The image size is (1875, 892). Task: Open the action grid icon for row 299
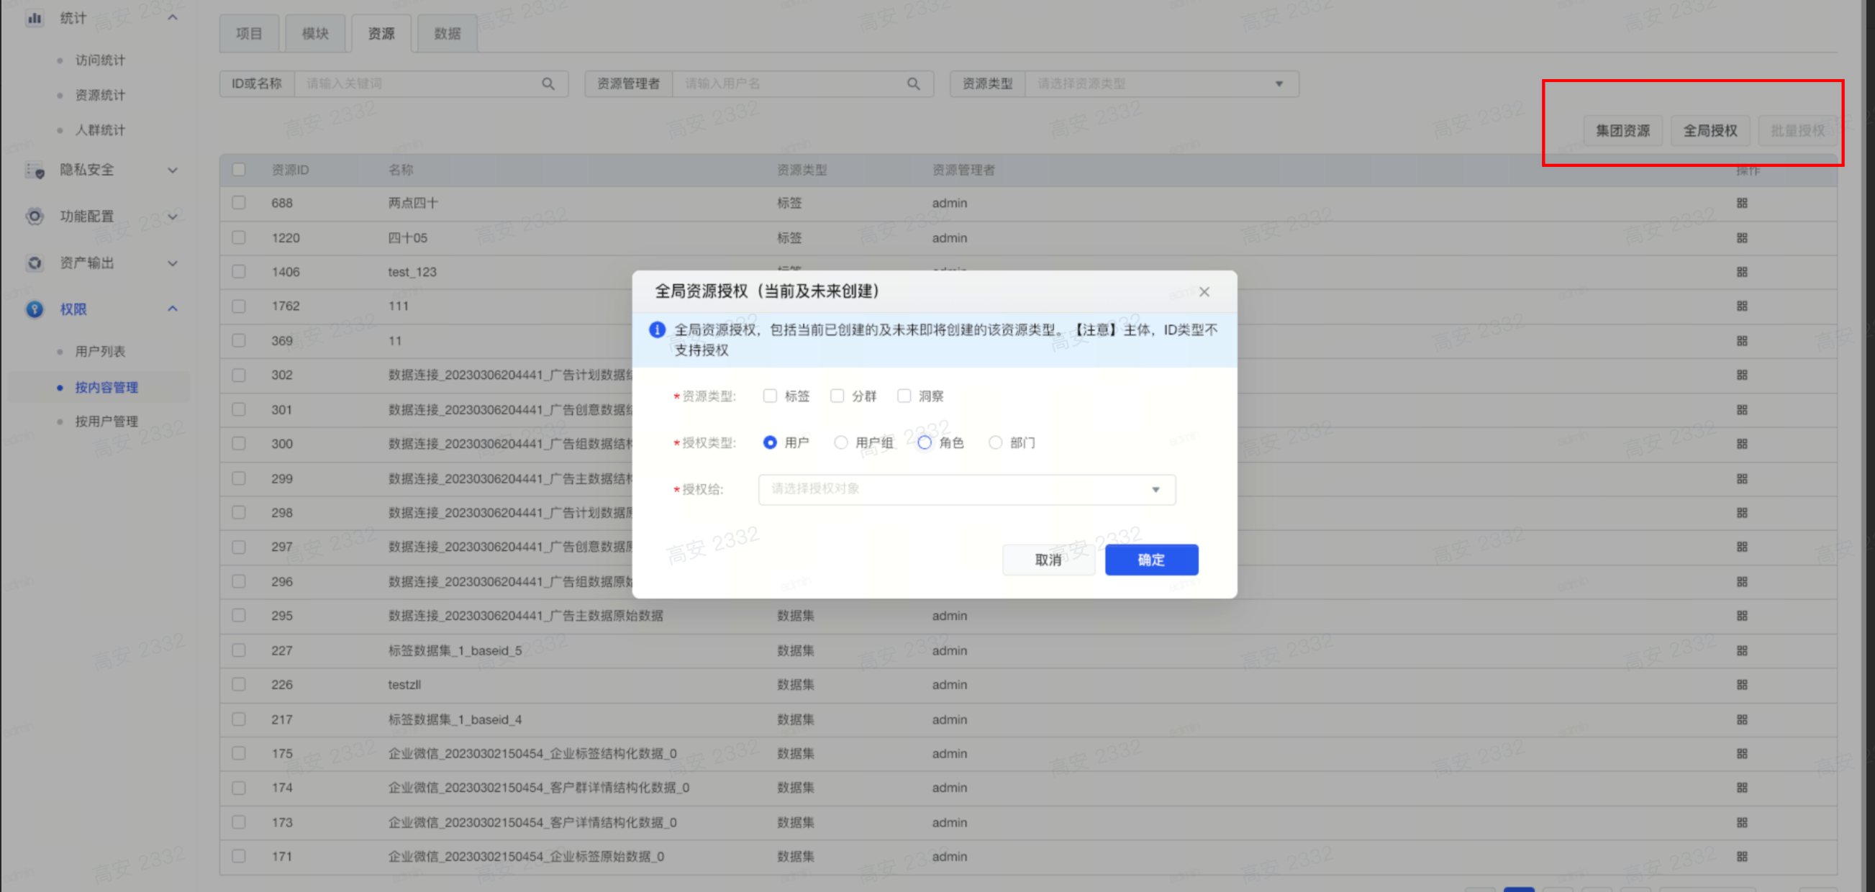tap(1742, 479)
